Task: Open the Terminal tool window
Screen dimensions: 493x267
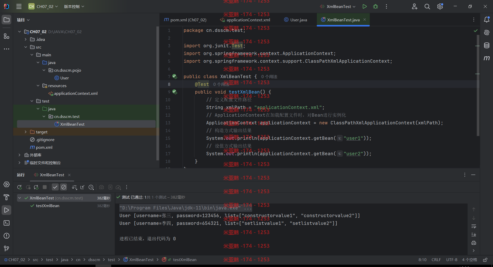Action: 7,223
